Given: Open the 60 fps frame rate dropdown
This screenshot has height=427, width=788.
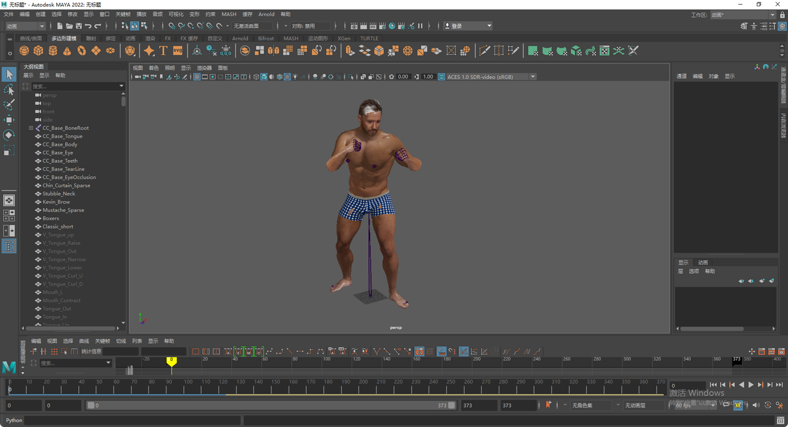Looking at the screenshot, I should pos(712,405).
